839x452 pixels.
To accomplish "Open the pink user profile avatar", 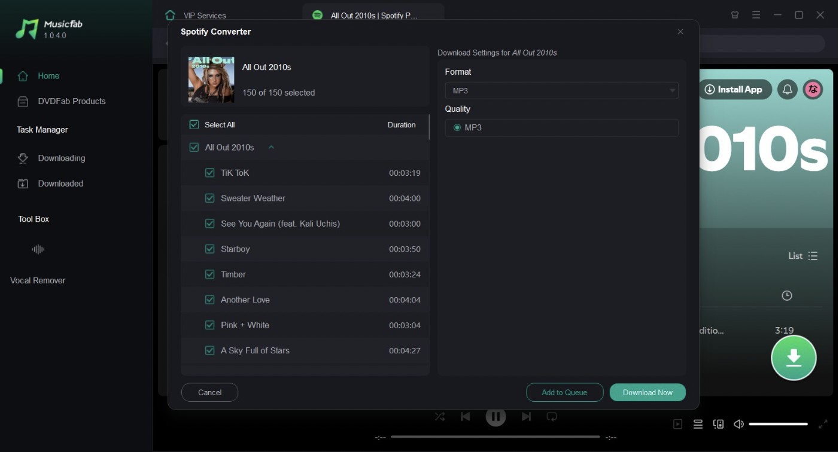I will (813, 90).
